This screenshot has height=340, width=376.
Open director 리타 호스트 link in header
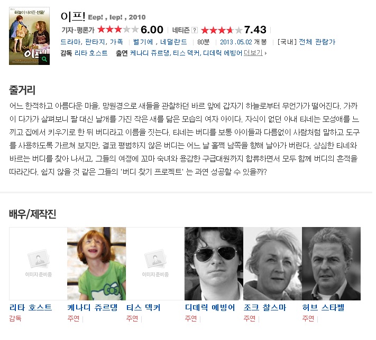click(91, 53)
